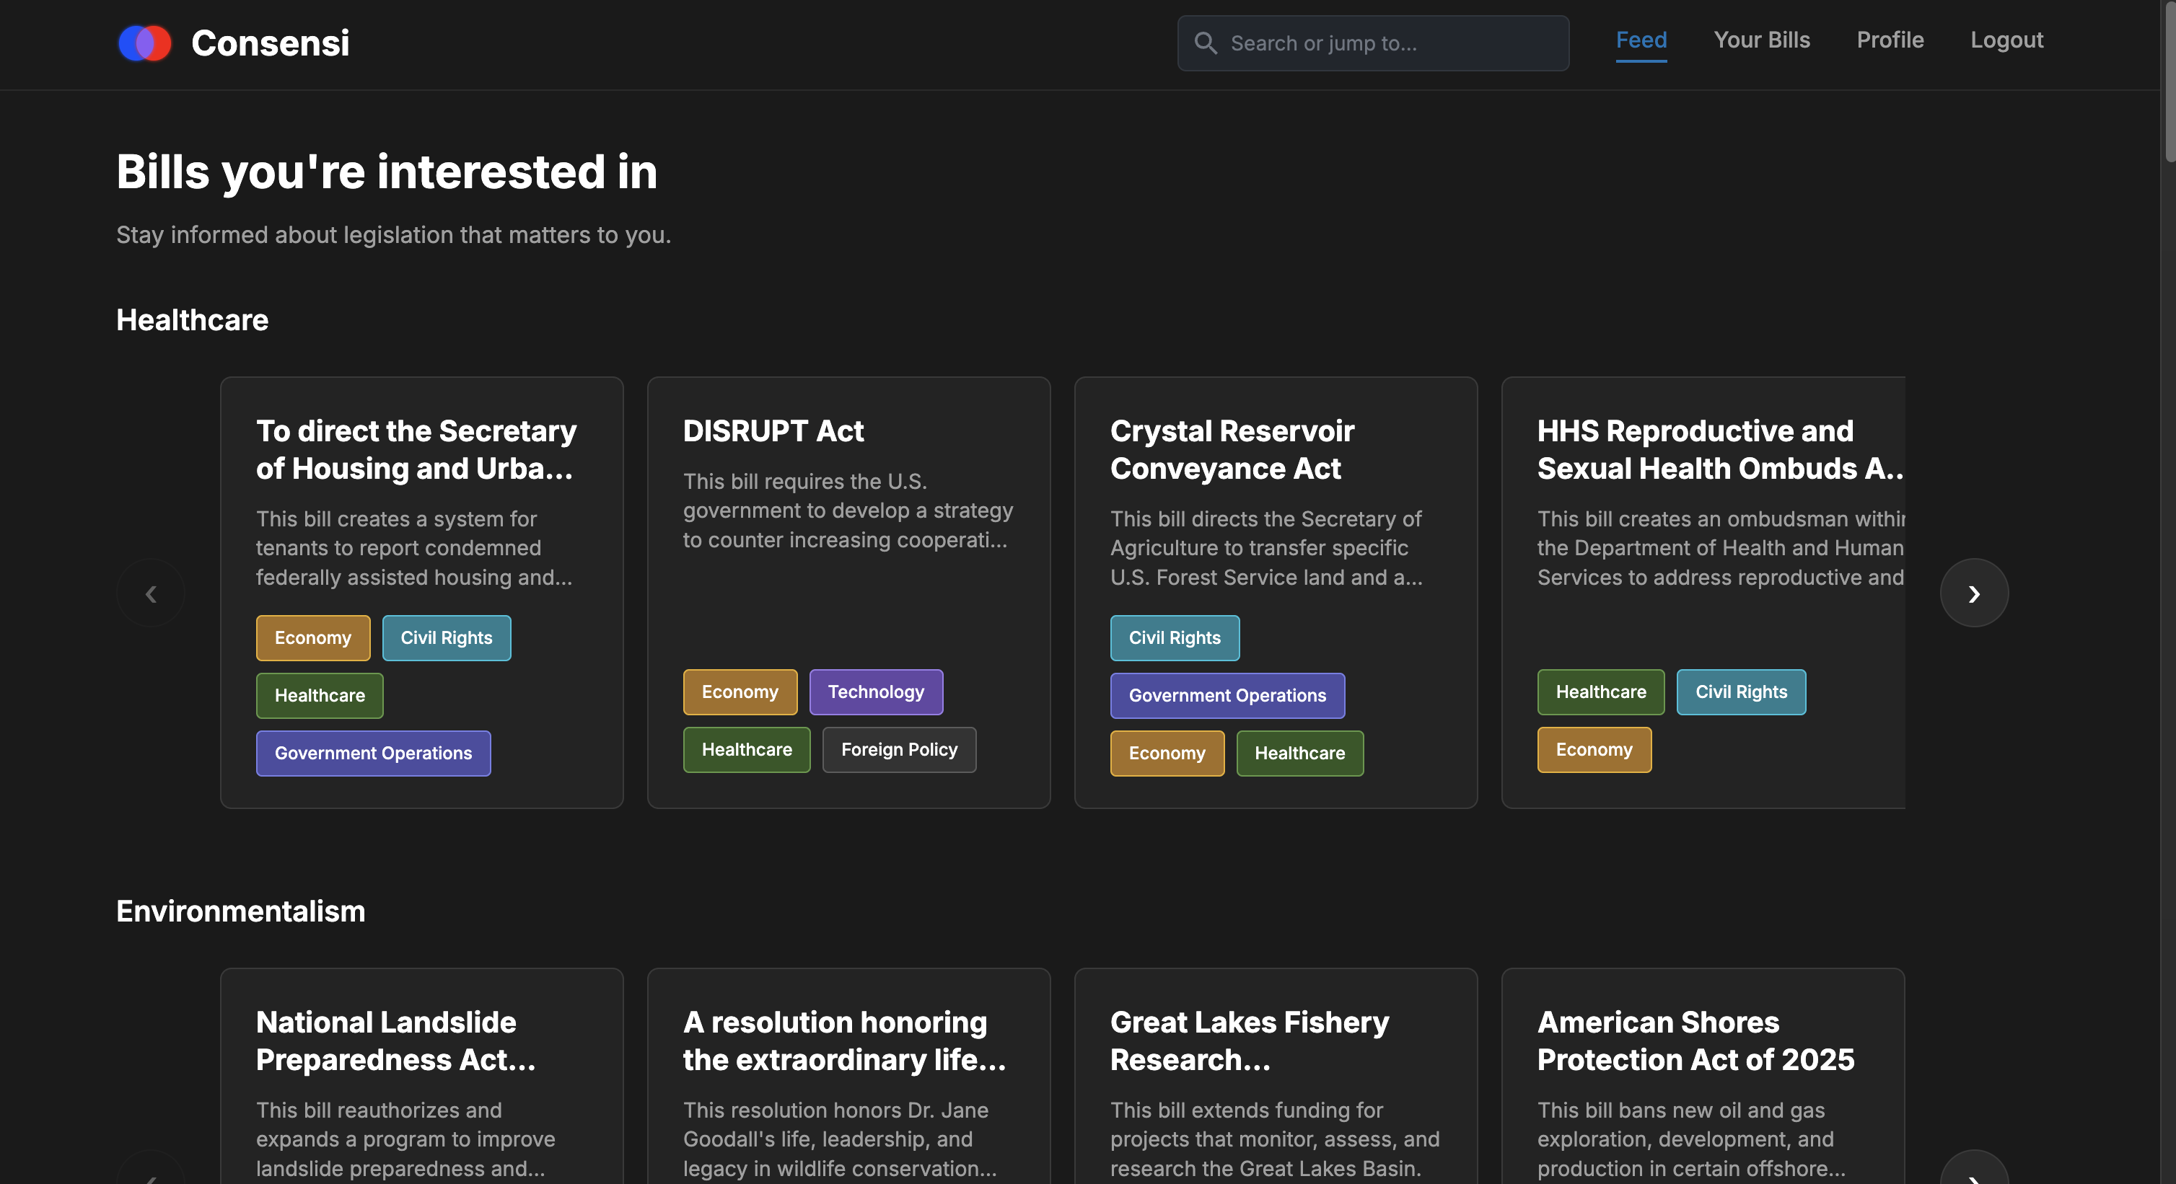Viewport: 2176px width, 1184px height.
Task: Click the Foreign Policy tag
Action: click(x=899, y=749)
